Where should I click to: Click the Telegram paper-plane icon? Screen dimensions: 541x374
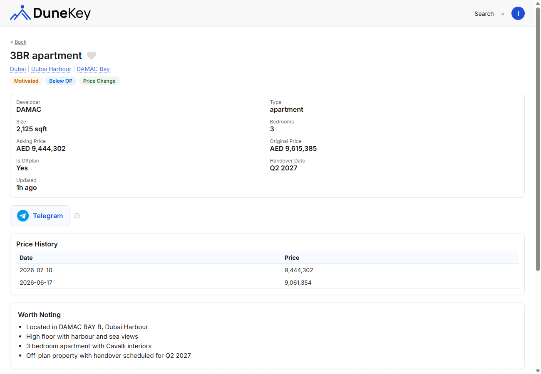coord(23,216)
